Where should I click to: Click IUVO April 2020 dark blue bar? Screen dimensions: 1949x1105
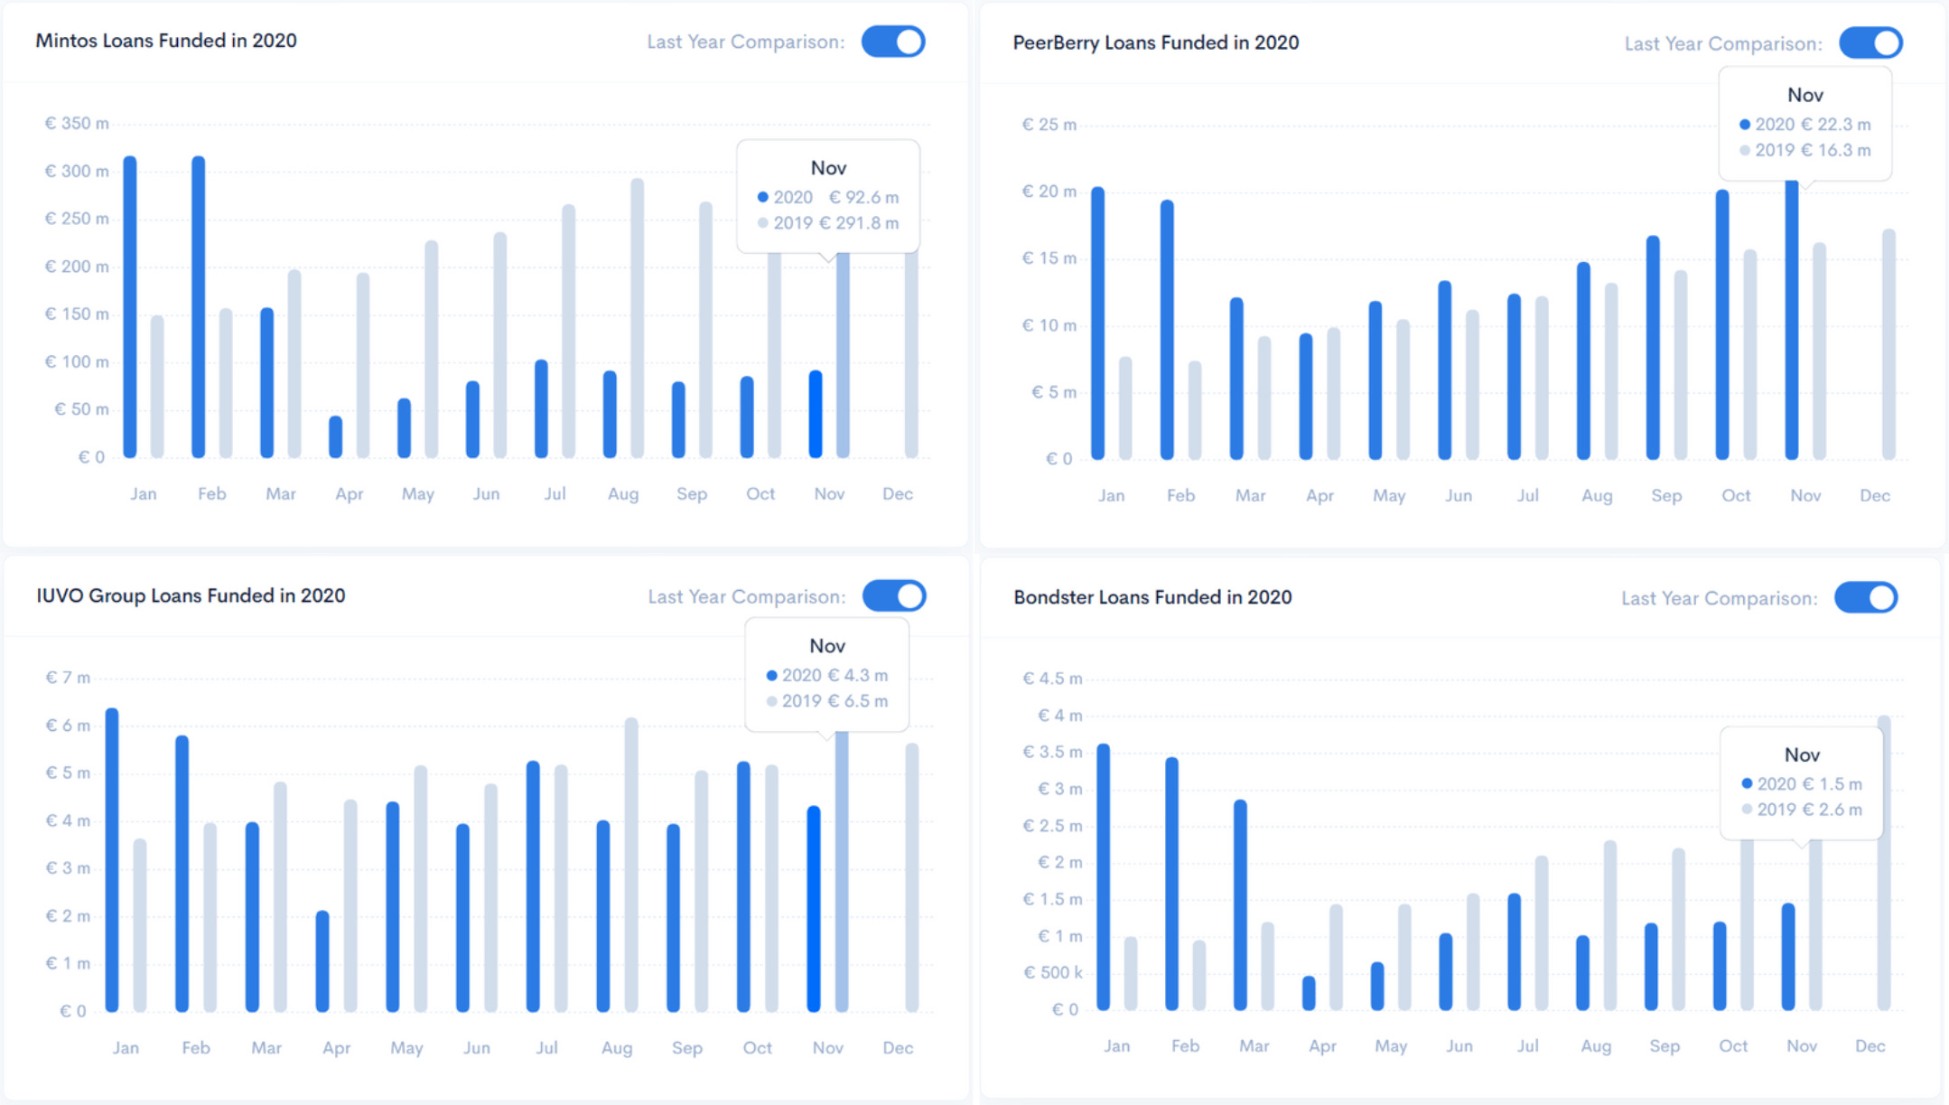322,961
